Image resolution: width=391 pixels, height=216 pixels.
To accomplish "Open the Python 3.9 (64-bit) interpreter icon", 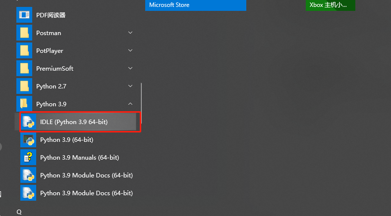I will tap(28, 139).
